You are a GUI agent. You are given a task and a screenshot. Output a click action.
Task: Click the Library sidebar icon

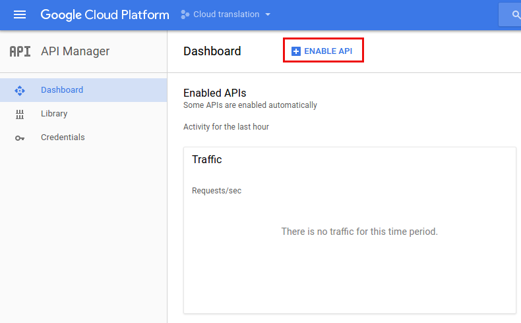(x=20, y=114)
